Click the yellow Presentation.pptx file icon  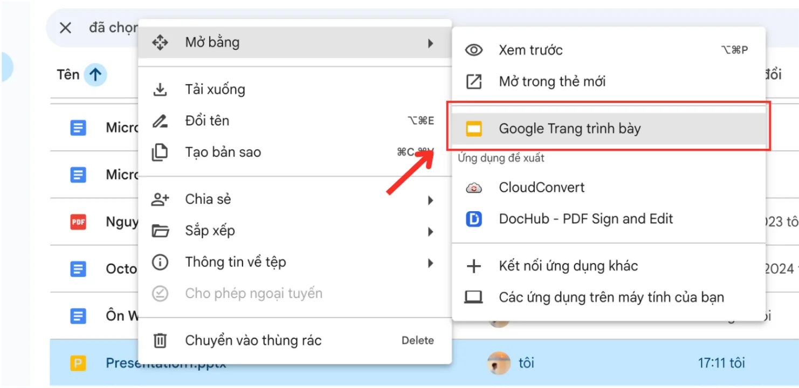coord(78,363)
